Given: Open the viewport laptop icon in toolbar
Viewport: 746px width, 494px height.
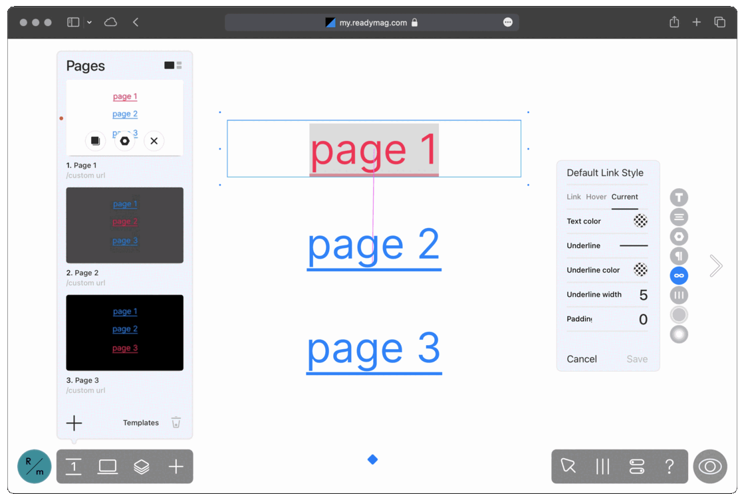Looking at the screenshot, I should [x=108, y=466].
